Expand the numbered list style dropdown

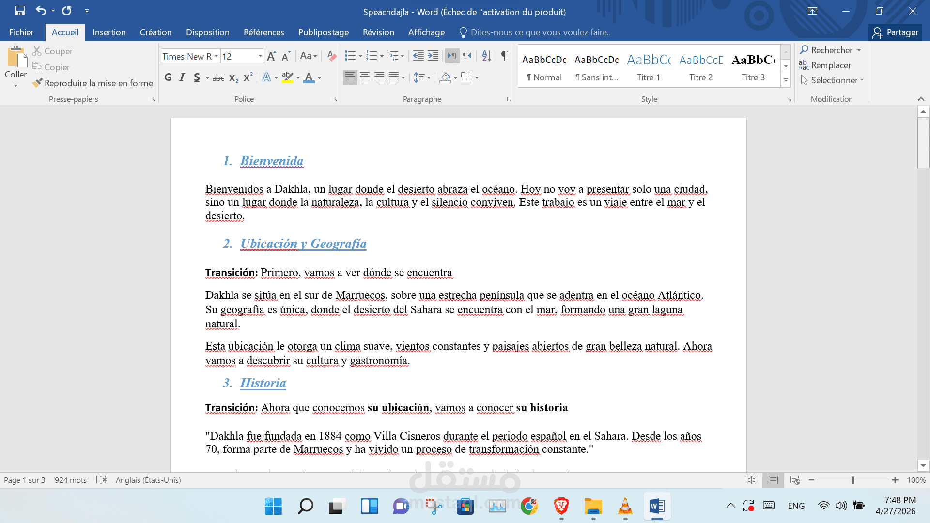tap(382, 56)
